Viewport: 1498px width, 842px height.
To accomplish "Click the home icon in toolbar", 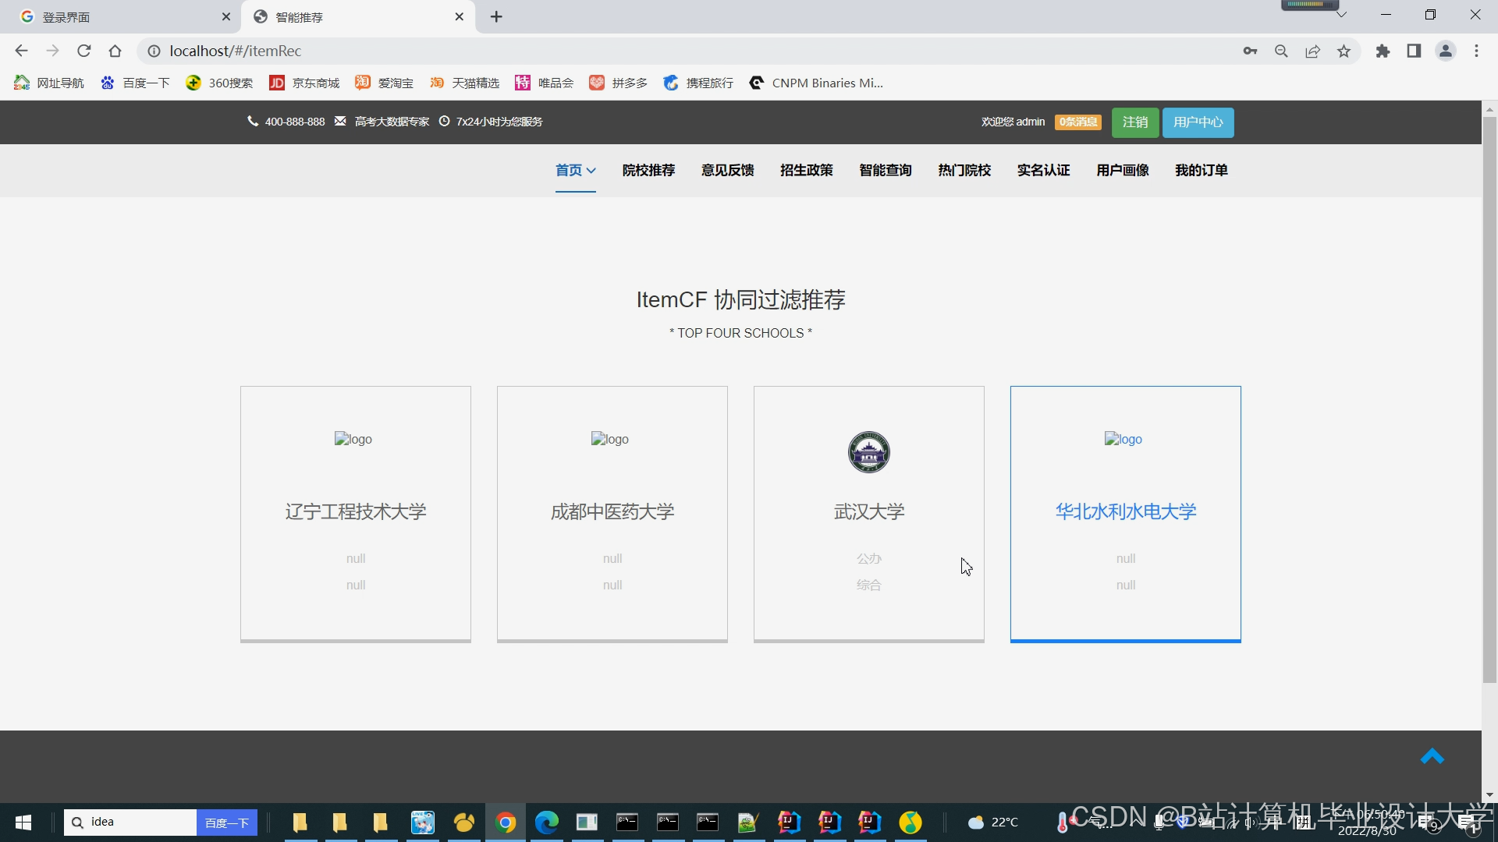I will click(115, 51).
